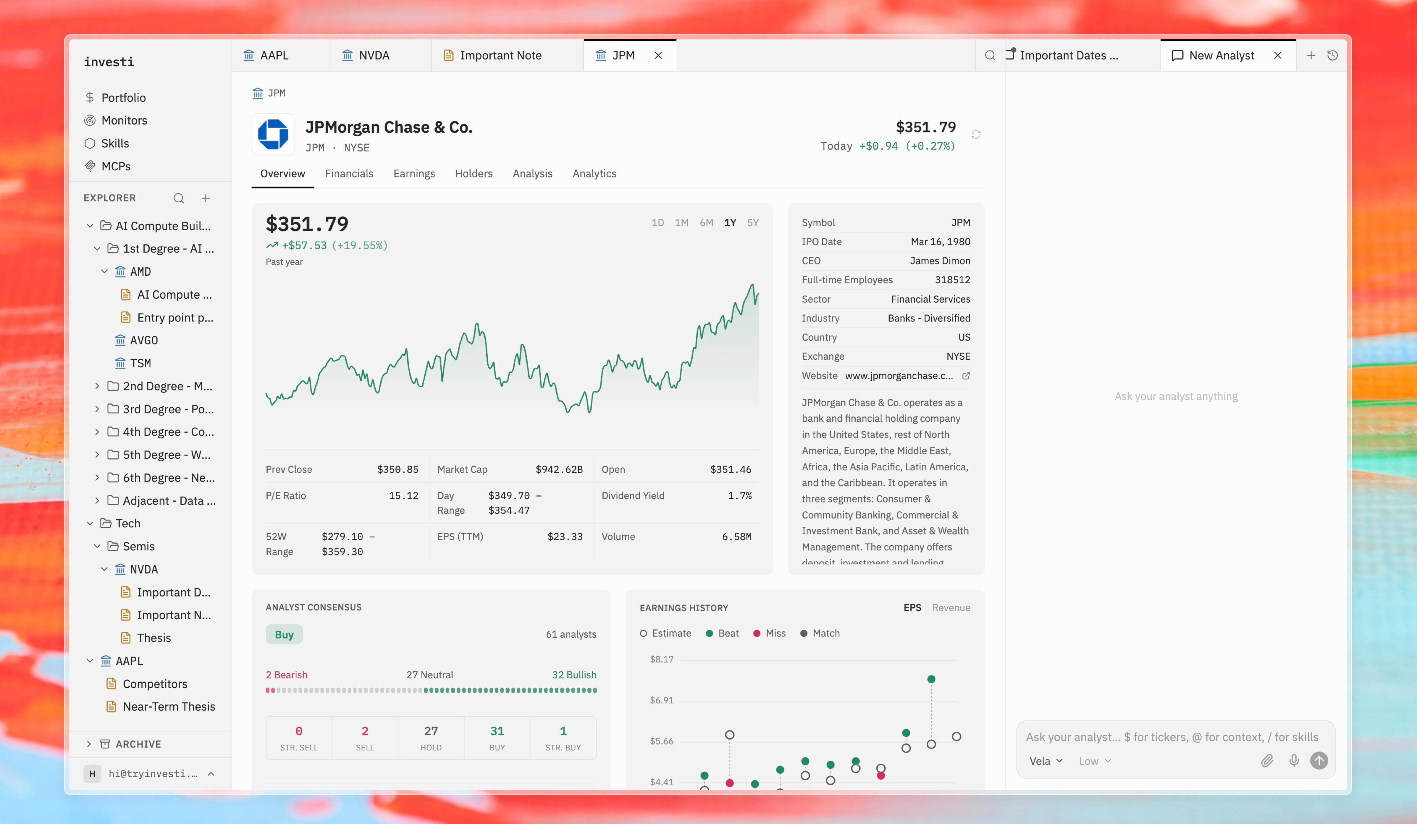
Task: Click the Buy consensus badge
Action: pyautogui.click(x=284, y=634)
